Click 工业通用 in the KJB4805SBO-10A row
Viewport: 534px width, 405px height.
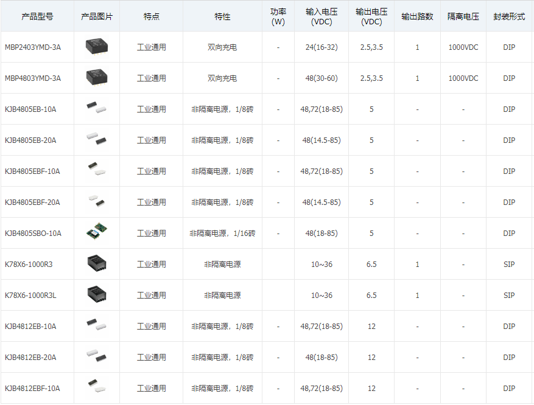pos(152,234)
